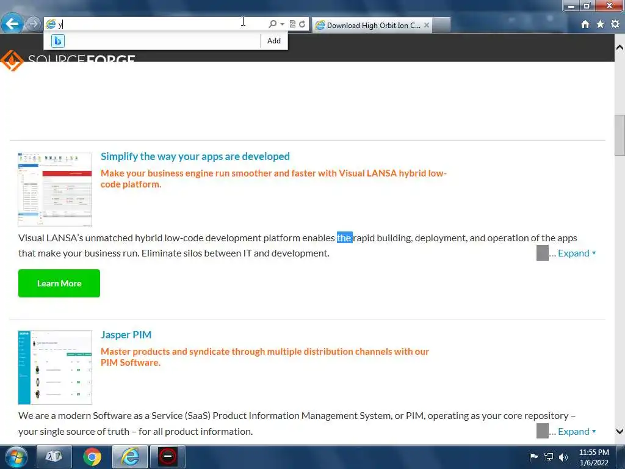Open the network status tray icon
Screen dimensions: 625x469
(x=549, y=457)
